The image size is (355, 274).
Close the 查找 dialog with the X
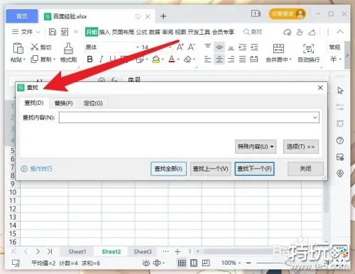tap(320, 88)
